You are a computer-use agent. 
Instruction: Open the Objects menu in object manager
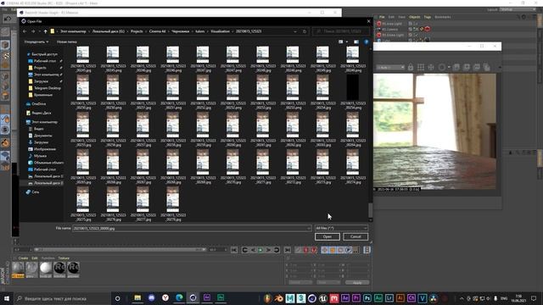point(414,17)
